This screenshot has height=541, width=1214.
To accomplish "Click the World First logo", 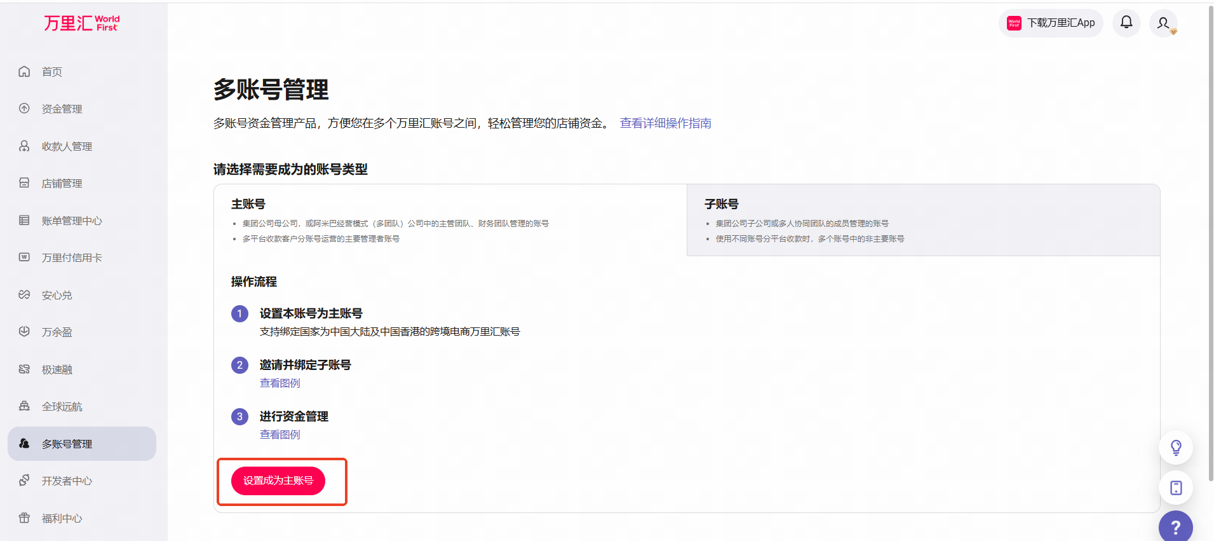I will coord(81,24).
